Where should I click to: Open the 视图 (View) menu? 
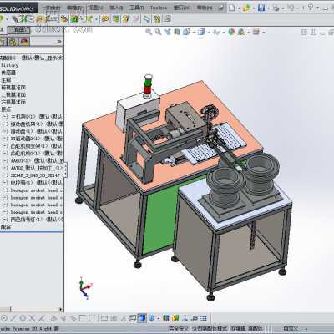[x=95, y=8]
